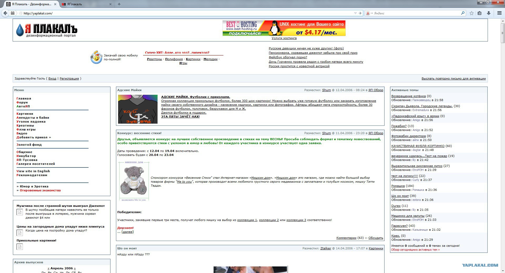Click 'Обсудить' under the contest post
This screenshot has width=505, height=273.
376,238
